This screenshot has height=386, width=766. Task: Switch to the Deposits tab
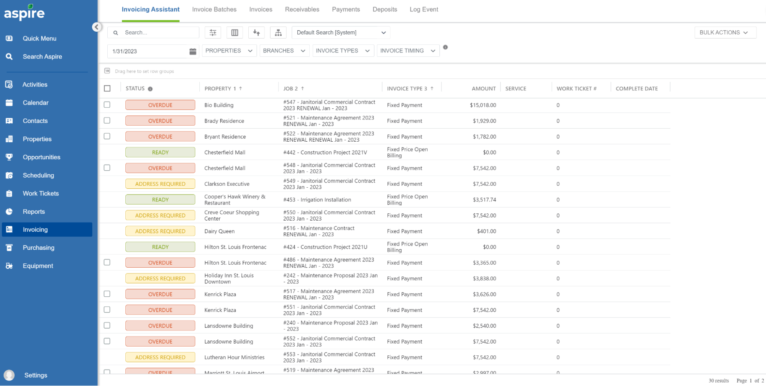click(x=385, y=9)
